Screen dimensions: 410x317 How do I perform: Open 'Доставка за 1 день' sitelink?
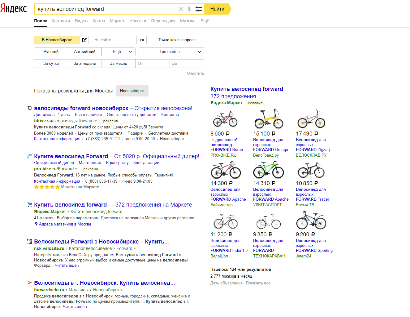[52, 115]
